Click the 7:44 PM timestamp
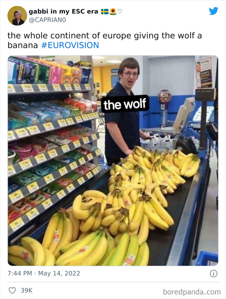 pos(20,273)
